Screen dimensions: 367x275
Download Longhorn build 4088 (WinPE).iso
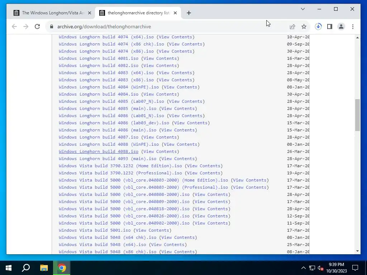109,144
